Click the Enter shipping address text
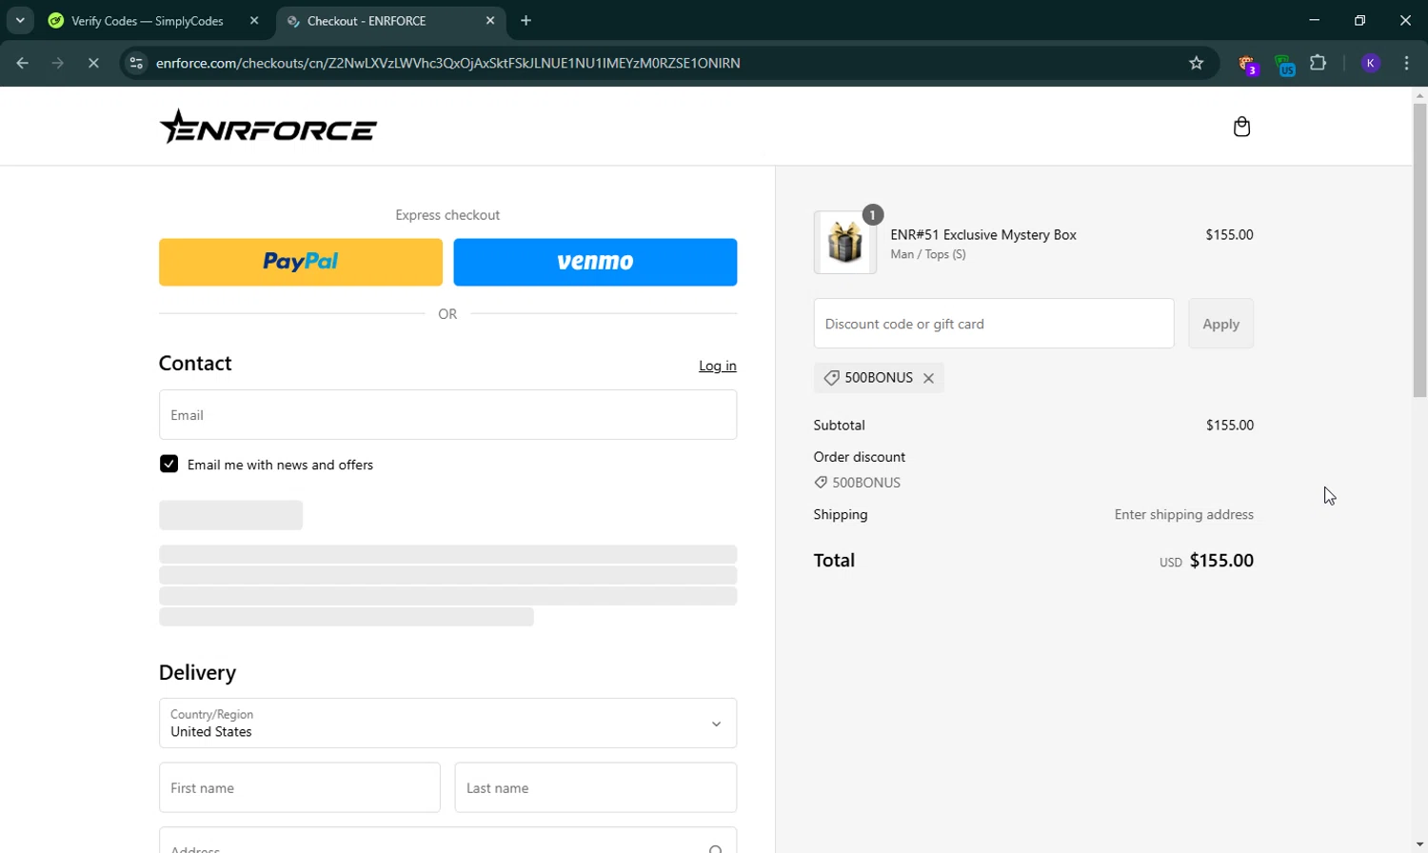Image resolution: width=1428 pixels, height=853 pixels. [1184, 514]
